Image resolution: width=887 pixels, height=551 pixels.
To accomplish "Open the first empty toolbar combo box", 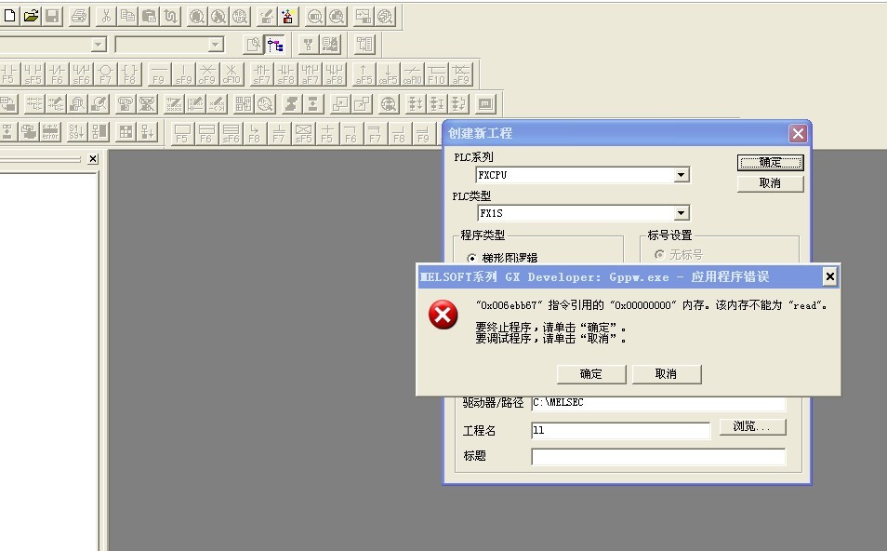I will (x=99, y=45).
